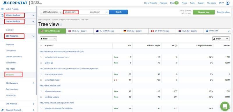Open Prices in the top navigation
Viewport: 233px width, 112px height.
coord(184,3)
